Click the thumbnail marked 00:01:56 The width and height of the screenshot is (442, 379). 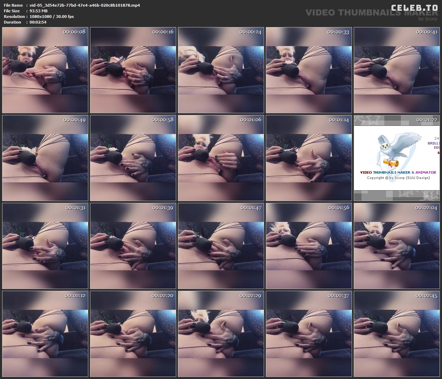coord(309,246)
